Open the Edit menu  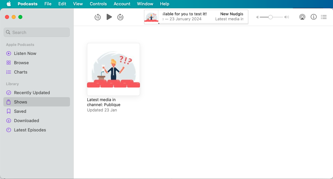pos(62,4)
